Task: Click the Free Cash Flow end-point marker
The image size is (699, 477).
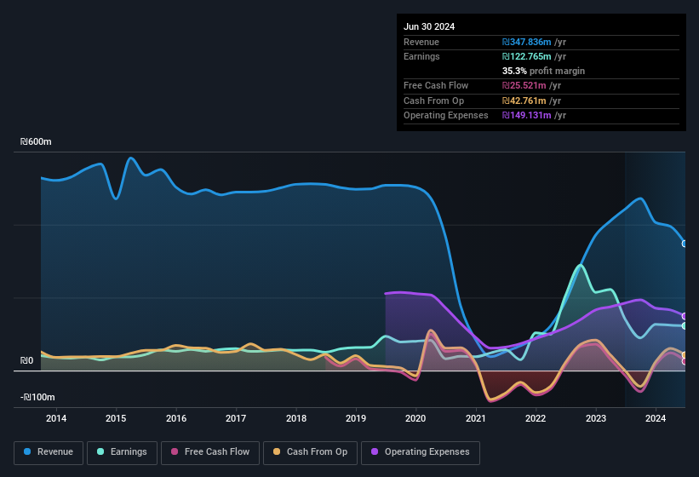Action: 685,361
